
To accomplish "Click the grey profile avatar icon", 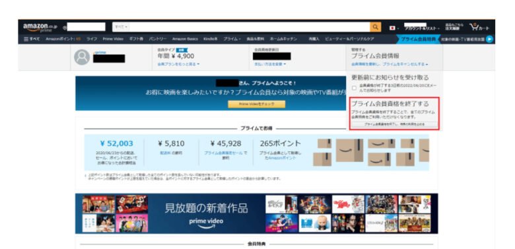I will click(x=82, y=57).
